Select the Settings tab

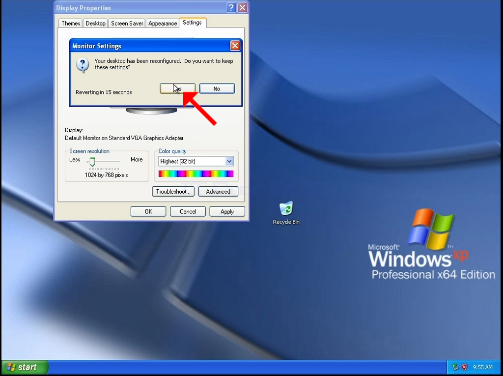point(193,23)
